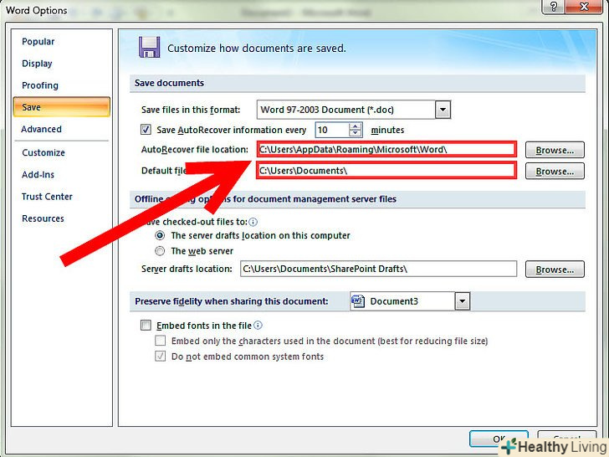Click the AutoRecover file location field
Viewport: 609px width, 457px height.
(x=386, y=150)
